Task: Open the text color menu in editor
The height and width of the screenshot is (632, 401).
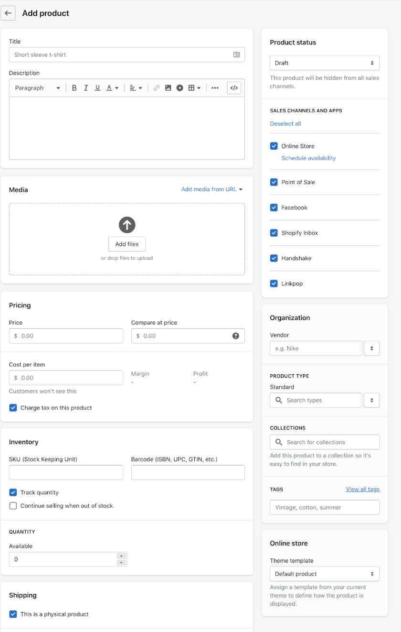Action: coord(112,88)
